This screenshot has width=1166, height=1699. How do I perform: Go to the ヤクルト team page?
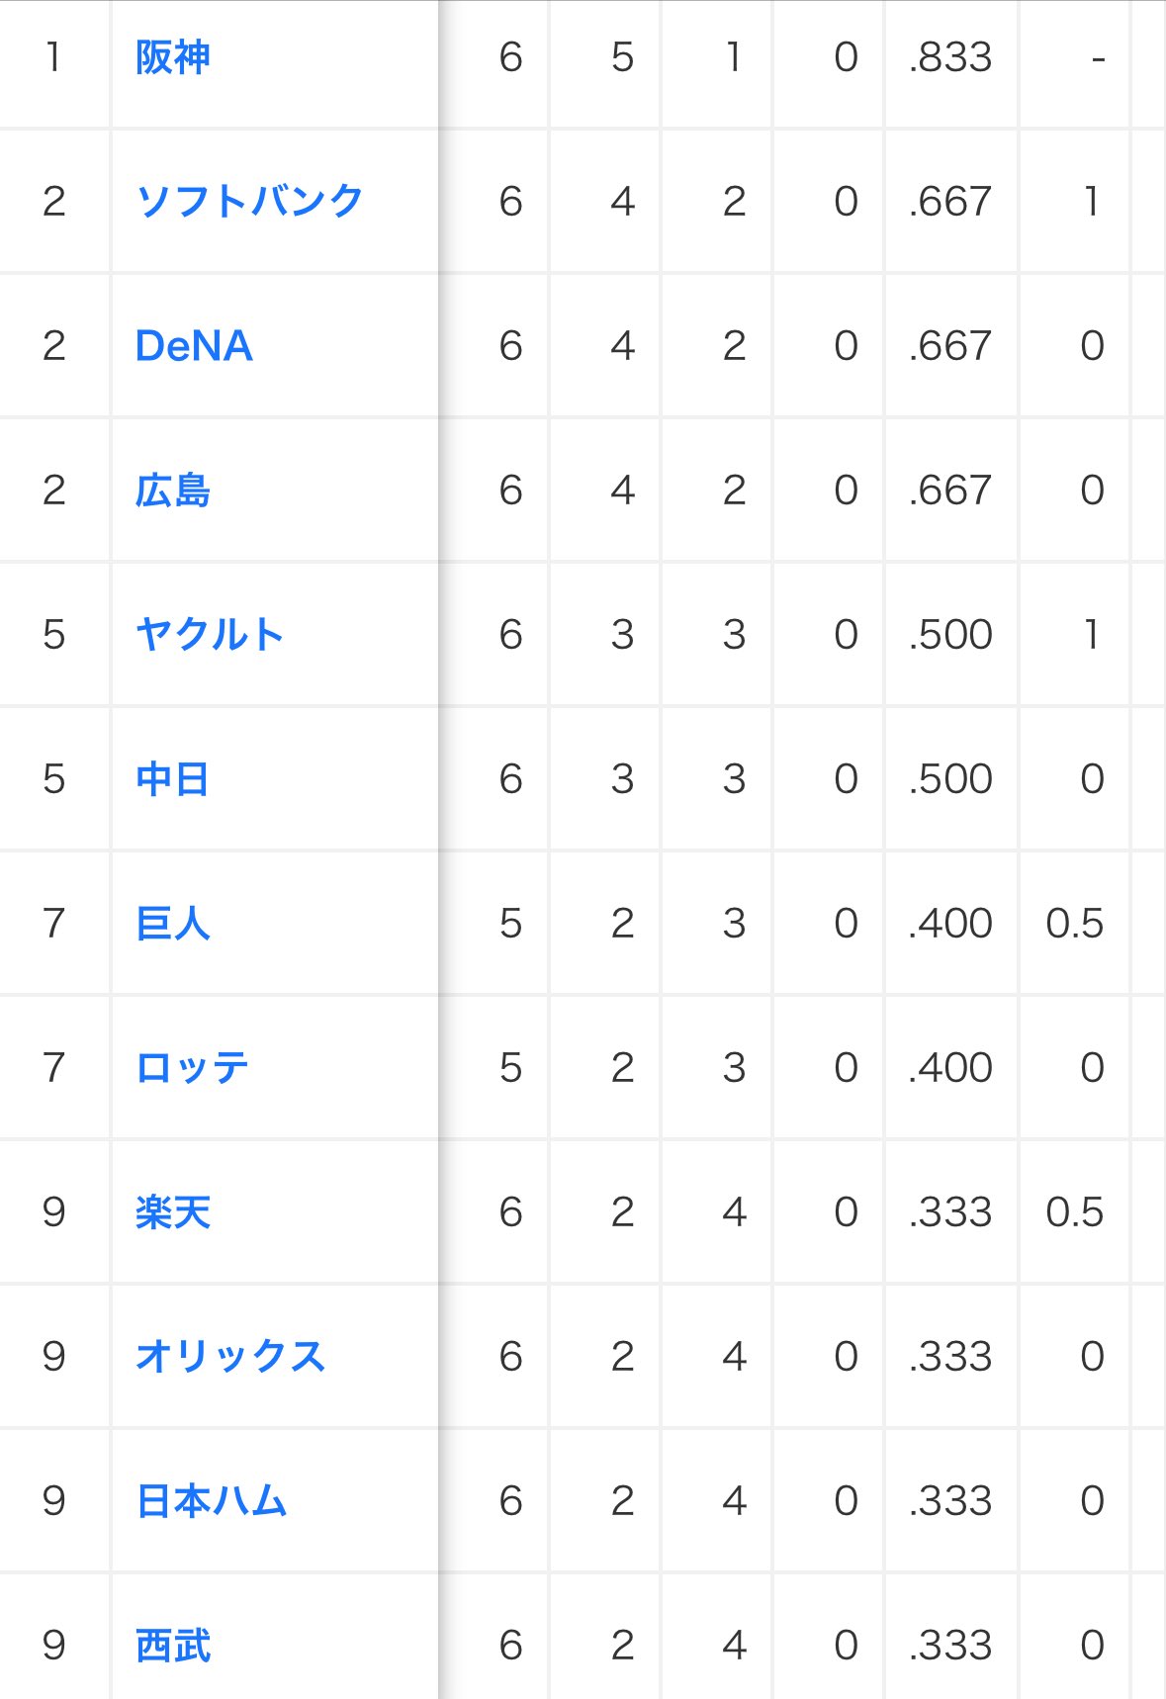point(210,635)
